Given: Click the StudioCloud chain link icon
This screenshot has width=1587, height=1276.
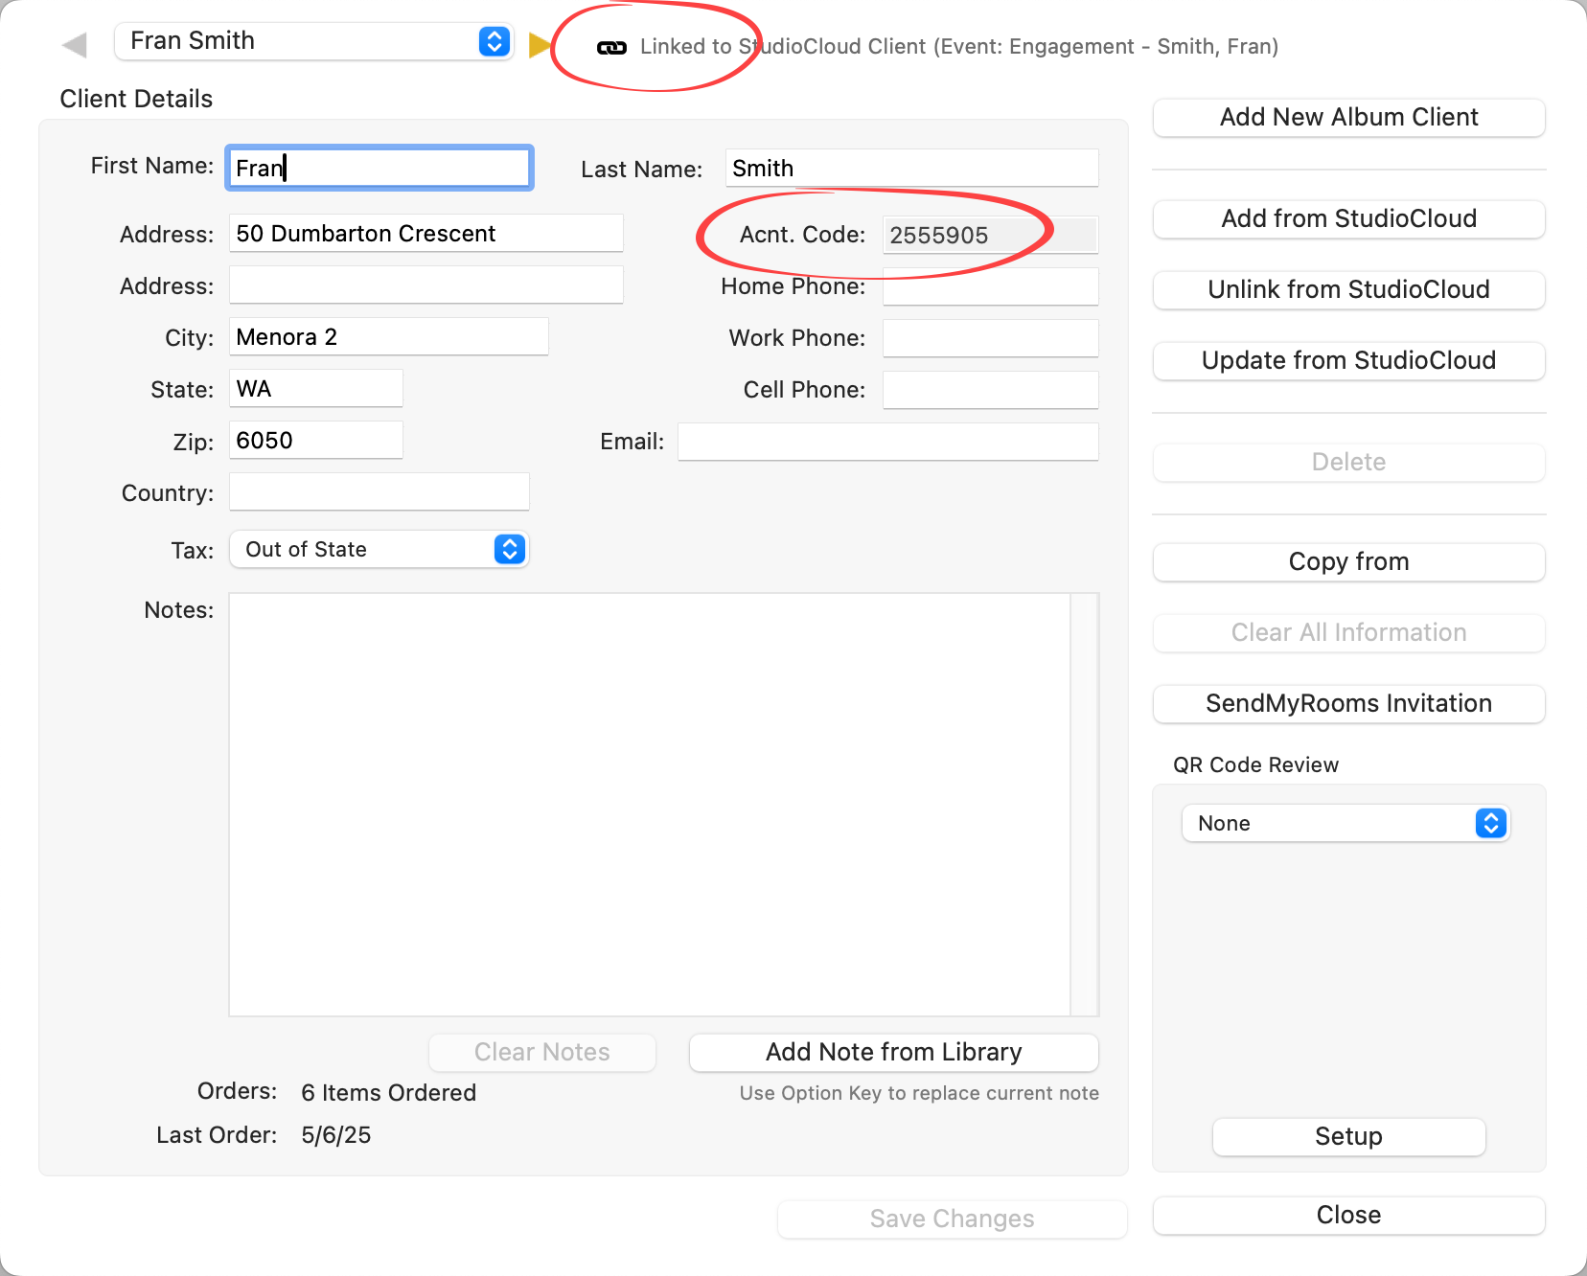Looking at the screenshot, I should click(611, 47).
